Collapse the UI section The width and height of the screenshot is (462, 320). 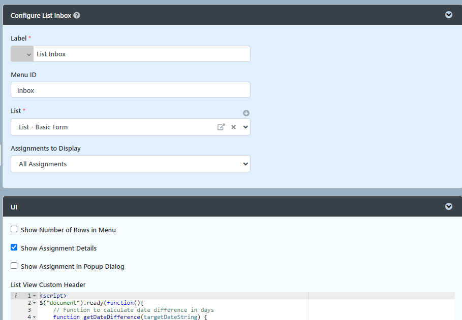point(448,206)
